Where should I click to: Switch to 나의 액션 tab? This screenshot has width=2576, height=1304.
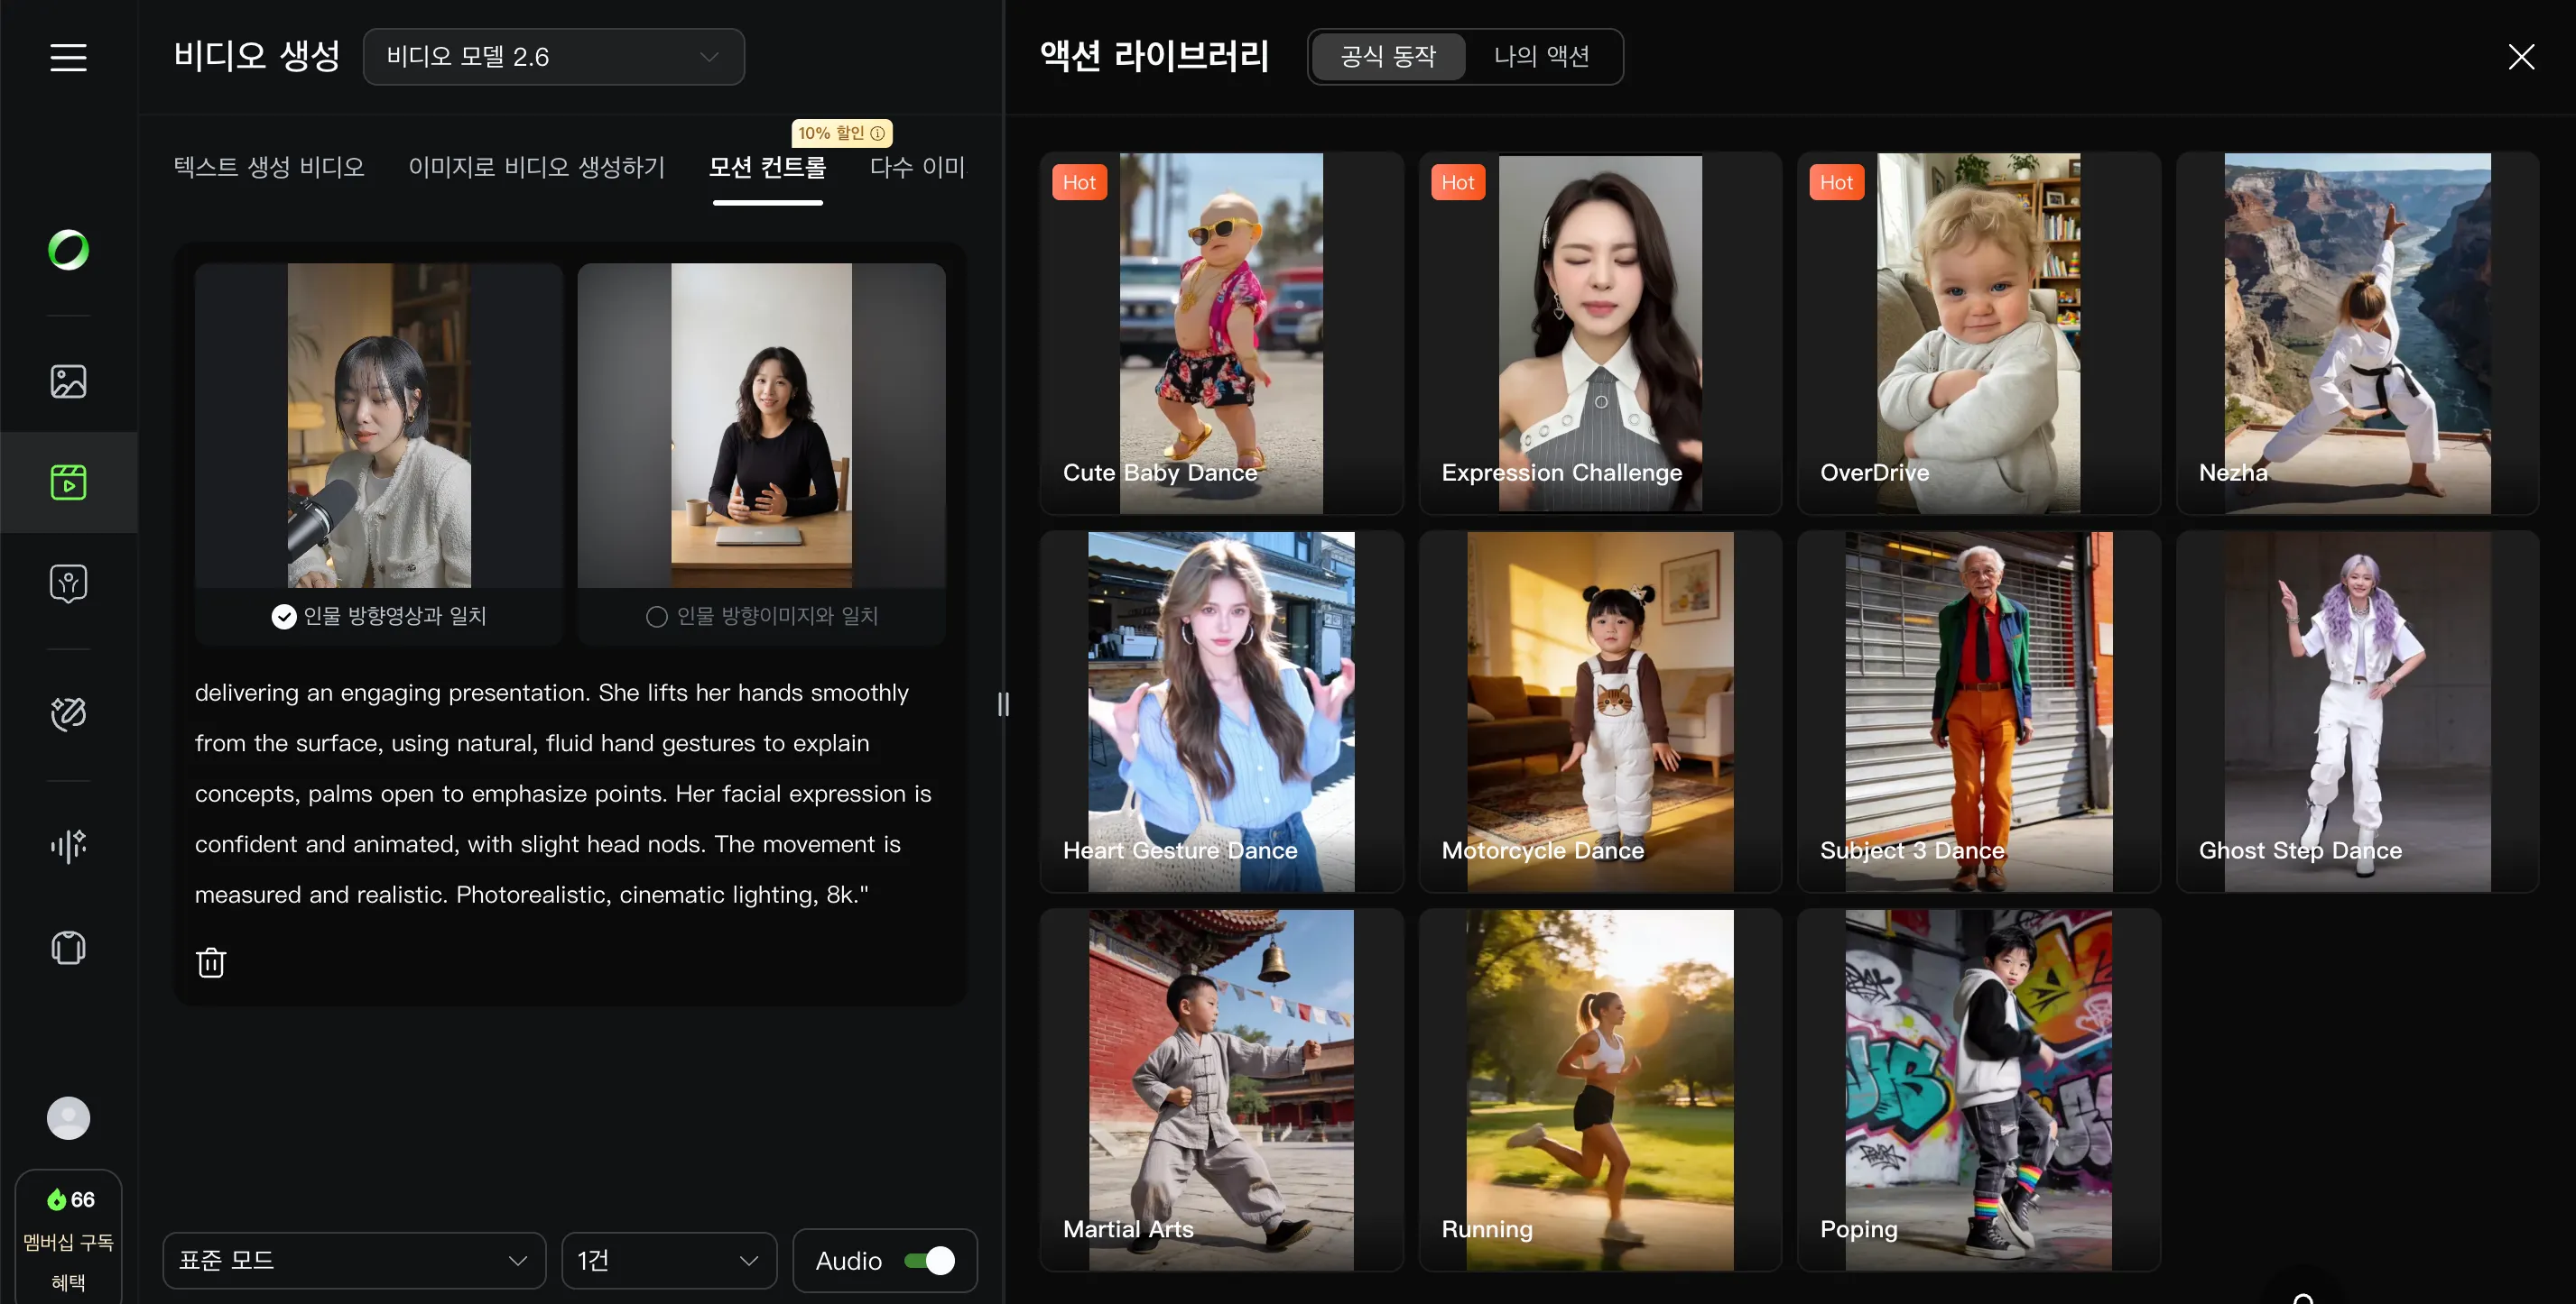coord(1541,57)
